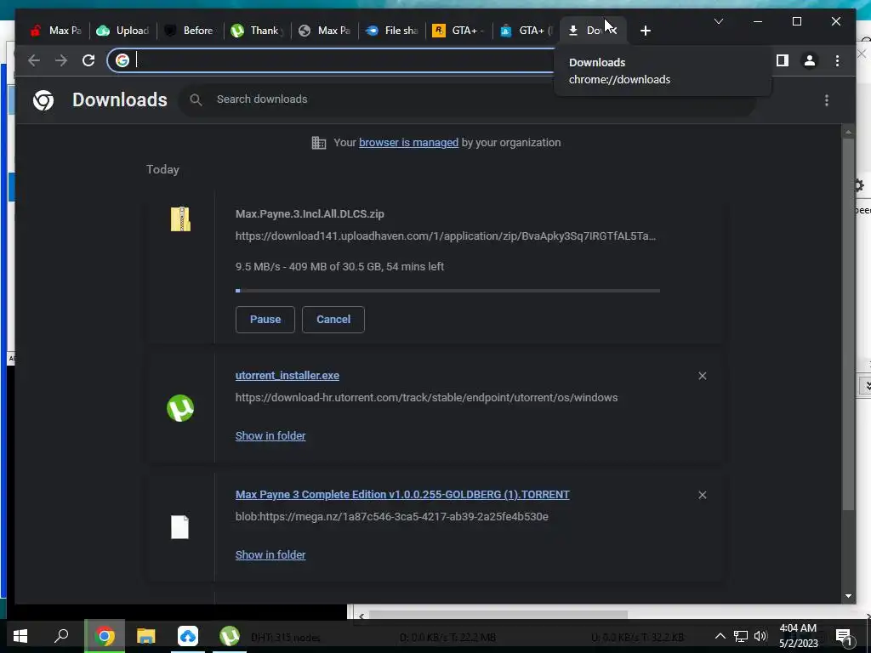Viewport: 871px width, 653px height.
Task: Open the Upload tab
Action: (122, 31)
